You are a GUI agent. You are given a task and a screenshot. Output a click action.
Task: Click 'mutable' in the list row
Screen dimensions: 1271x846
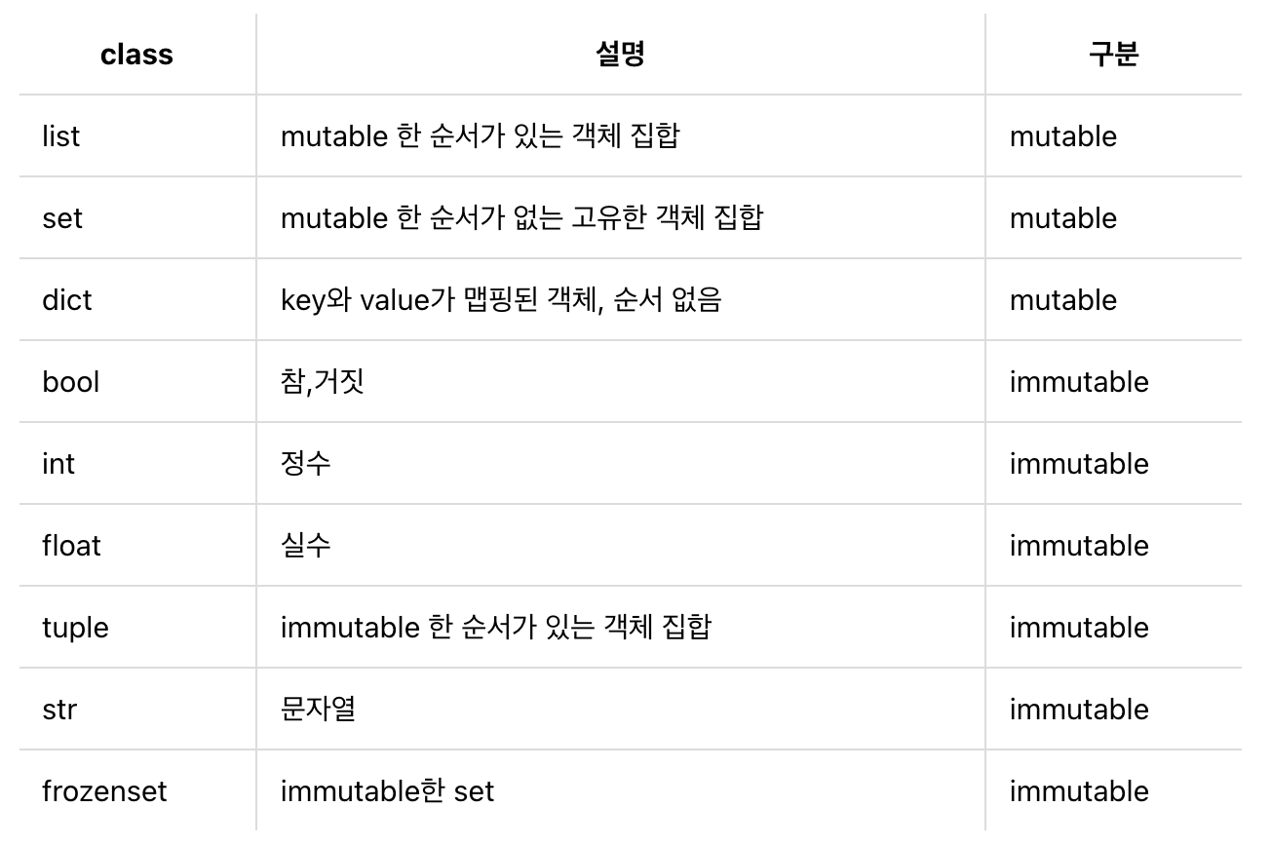click(1063, 136)
